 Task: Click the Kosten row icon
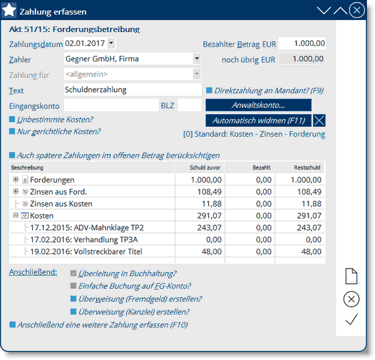pos(25,215)
